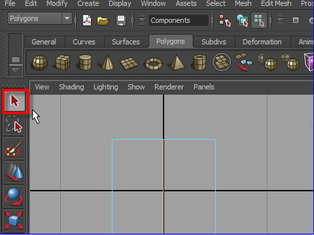Open the Assets menu
Screen dimensions: 314x235
tap(186, 3)
